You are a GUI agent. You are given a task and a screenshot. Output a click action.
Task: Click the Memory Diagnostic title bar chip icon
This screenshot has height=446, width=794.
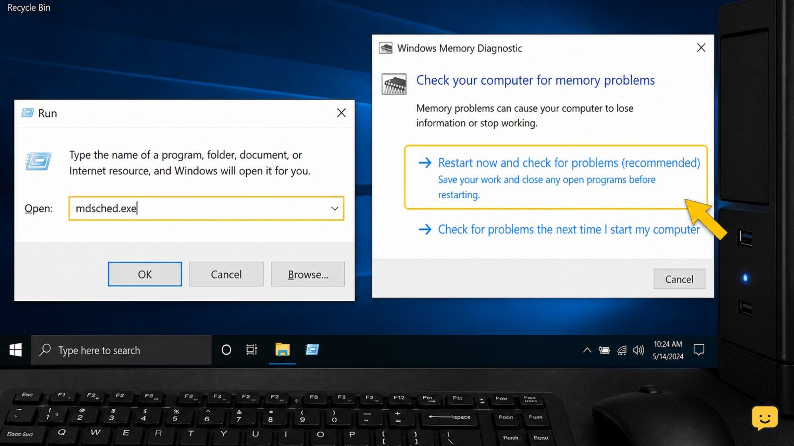click(x=386, y=48)
